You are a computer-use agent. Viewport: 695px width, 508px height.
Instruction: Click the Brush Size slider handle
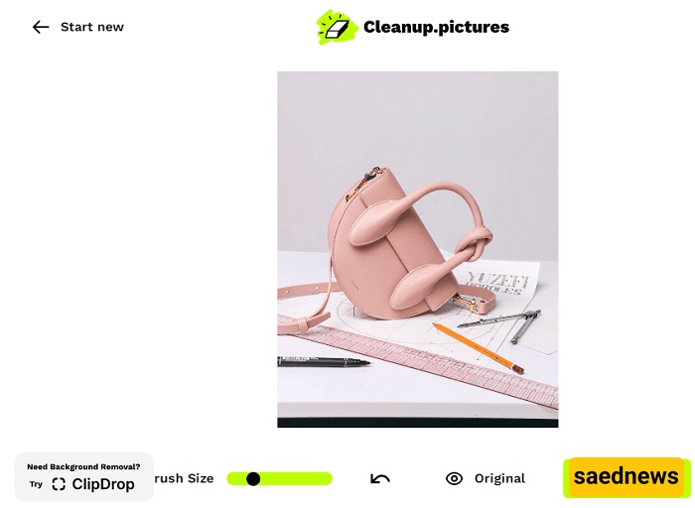point(253,479)
